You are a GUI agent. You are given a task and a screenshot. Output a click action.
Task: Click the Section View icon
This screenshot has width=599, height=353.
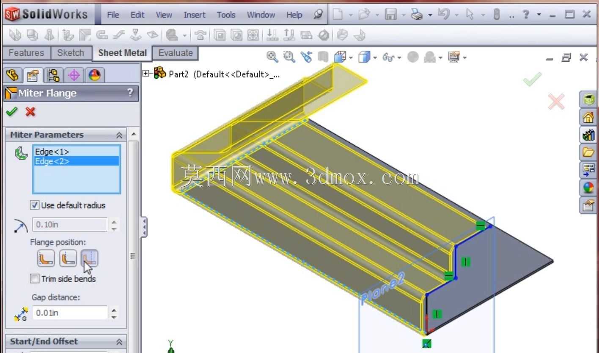(x=323, y=57)
